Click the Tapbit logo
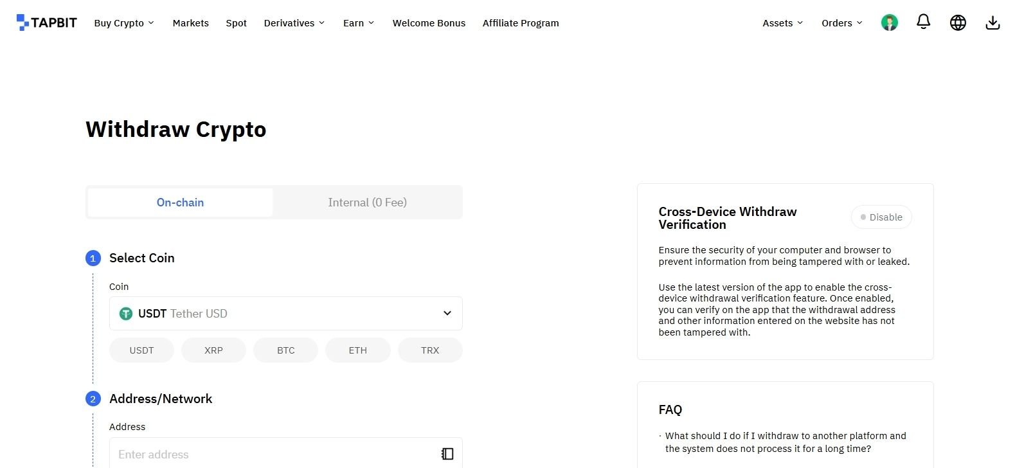This screenshot has width=1015, height=468. (46, 22)
